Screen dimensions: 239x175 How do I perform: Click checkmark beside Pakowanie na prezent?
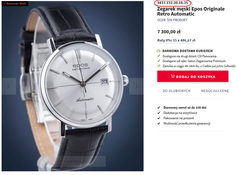159,118
